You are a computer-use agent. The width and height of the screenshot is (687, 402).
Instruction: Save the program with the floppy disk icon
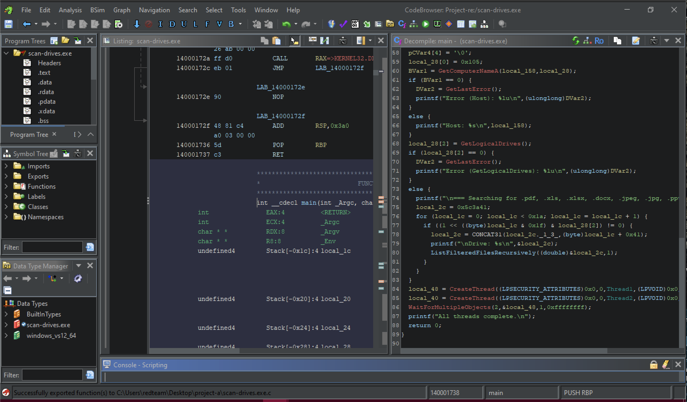pos(9,24)
